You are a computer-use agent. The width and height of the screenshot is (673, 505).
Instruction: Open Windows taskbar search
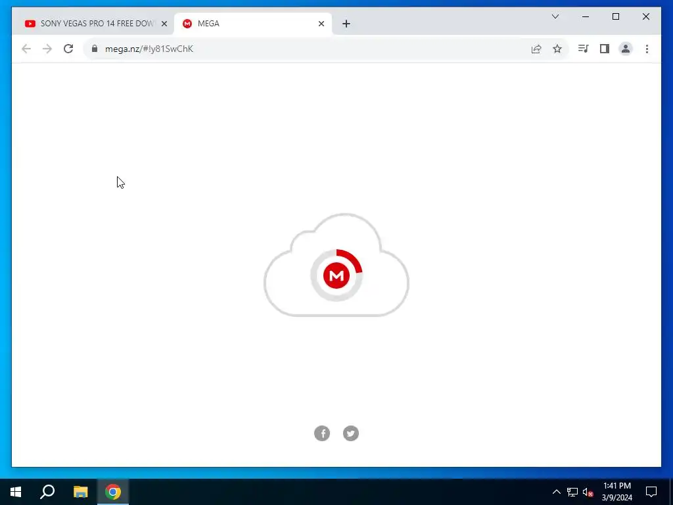pyautogui.click(x=47, y=492)
